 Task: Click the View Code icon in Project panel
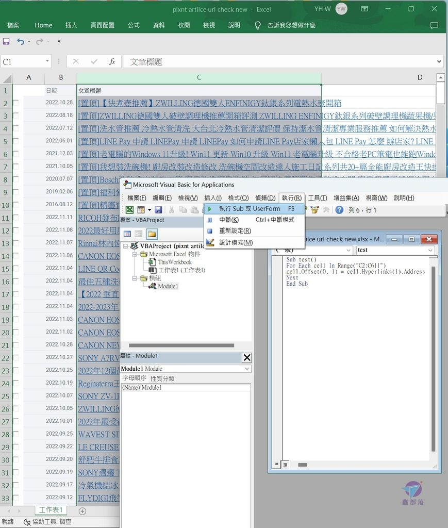(x=127, y=234)
